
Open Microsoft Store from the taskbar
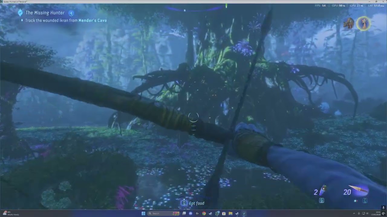coord(224,213)
